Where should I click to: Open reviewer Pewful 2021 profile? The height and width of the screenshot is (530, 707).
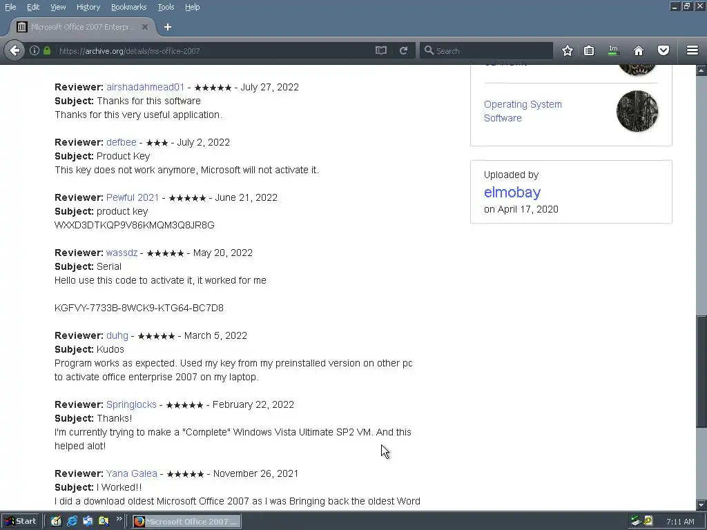[133, 197]
